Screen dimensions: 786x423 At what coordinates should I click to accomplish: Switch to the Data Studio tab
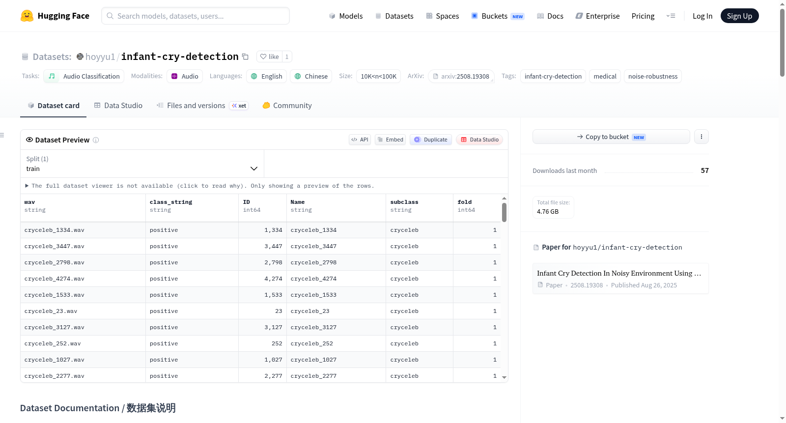click(x=118, y=106)
